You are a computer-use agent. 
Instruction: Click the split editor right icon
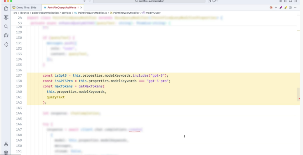[290, 7]
